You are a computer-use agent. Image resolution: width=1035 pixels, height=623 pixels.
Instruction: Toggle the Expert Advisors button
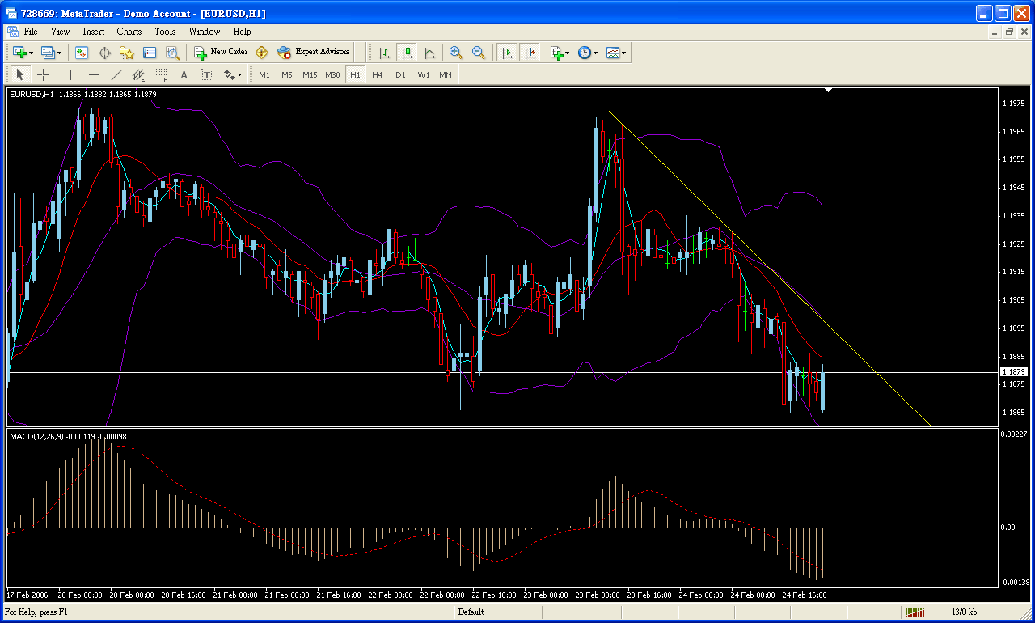point(313,52)
